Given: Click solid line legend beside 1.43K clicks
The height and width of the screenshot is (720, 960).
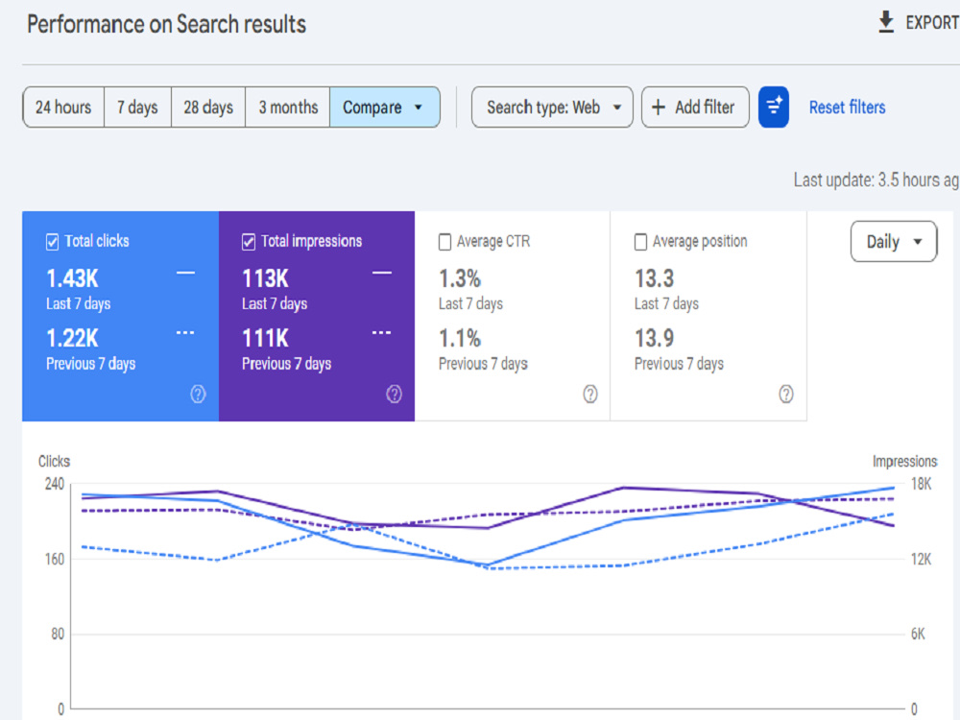Looking at the screenshot, I should (185, 273).
